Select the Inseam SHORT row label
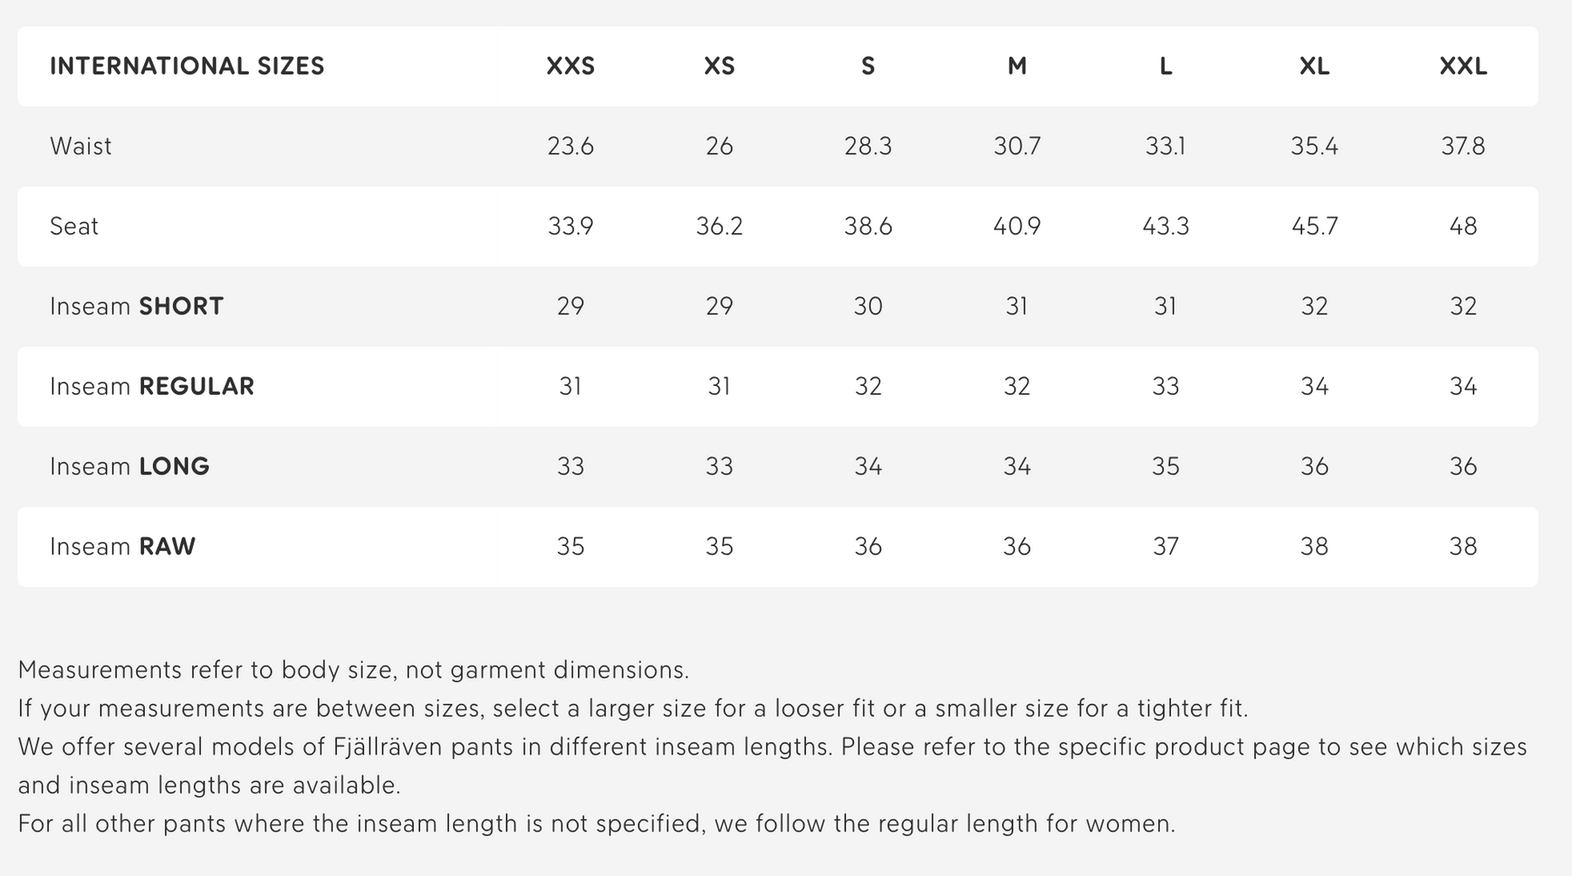The width and height of the screenshot is (1572, 876). (136, 307)
